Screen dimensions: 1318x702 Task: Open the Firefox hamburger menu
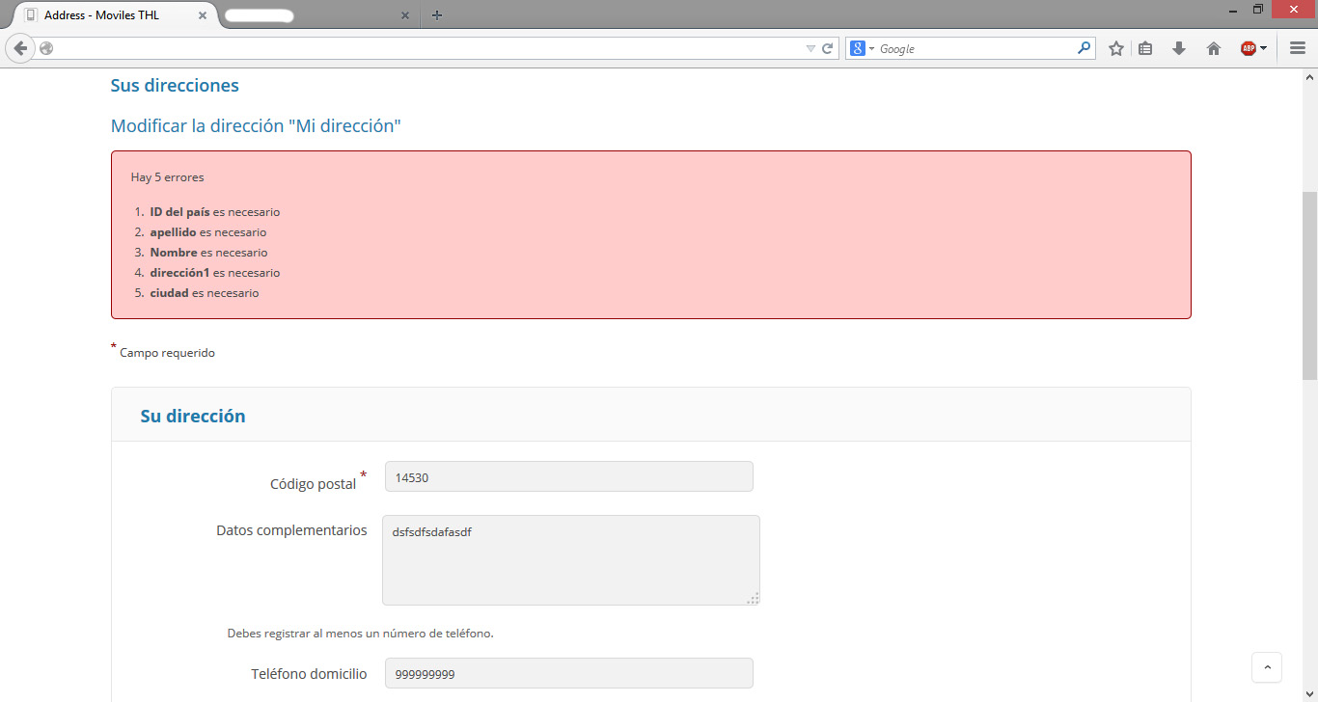coord(1298,48)
